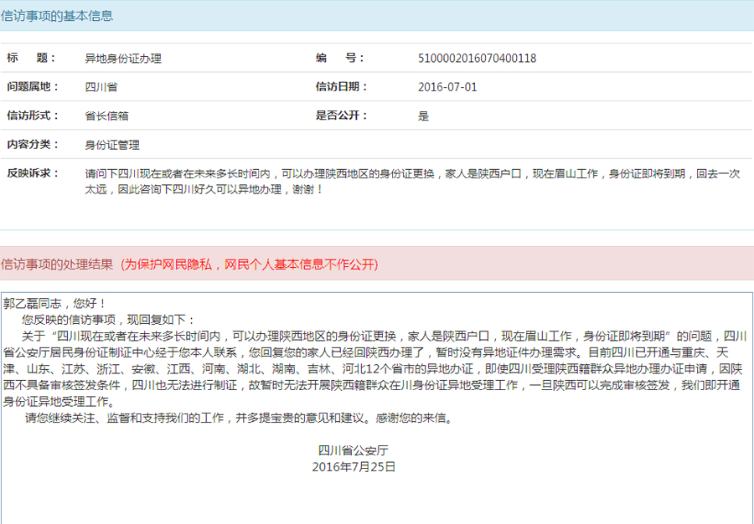This screenshot has height=524, width=754.
Task: Click the 是否公开 value 是
Action: coord(423,116)
